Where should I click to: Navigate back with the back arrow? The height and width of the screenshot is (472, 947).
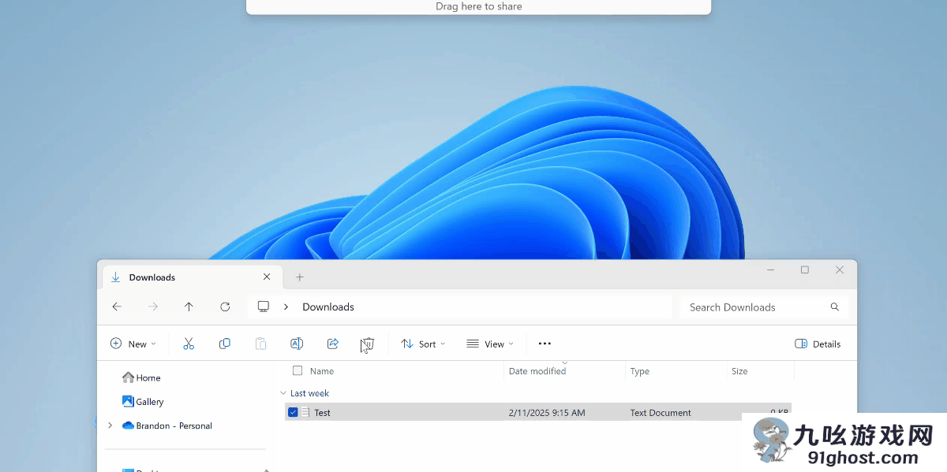pyautogui.click(x=117, y=307)
